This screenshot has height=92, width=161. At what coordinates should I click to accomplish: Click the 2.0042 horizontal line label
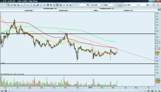coord(3,33)
